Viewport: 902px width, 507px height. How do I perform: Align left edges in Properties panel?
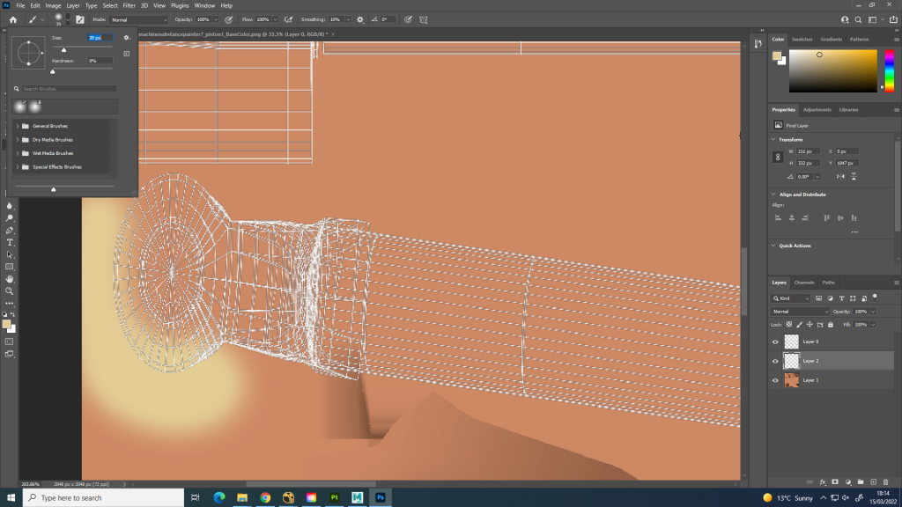(778, 218)
